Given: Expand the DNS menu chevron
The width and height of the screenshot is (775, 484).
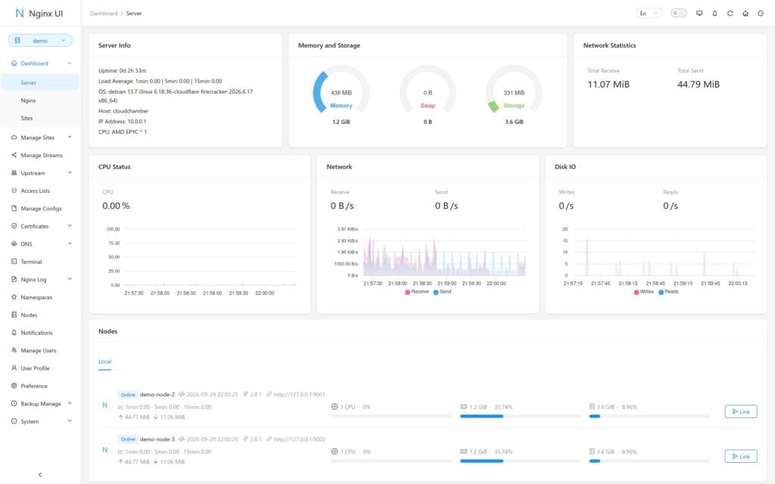Looking at the screenshot, I should pyautogui.click(x=70, y=244).
